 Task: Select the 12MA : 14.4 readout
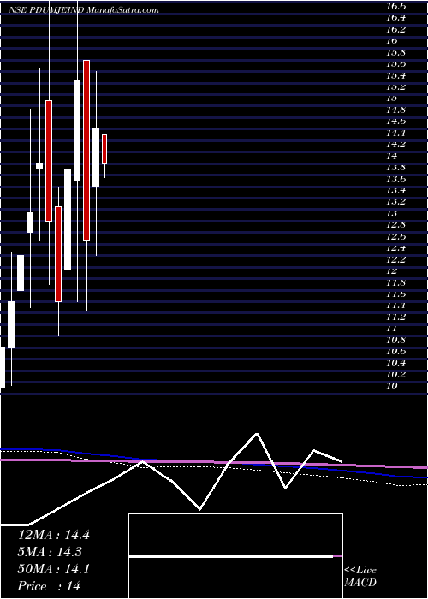[54, 535]
